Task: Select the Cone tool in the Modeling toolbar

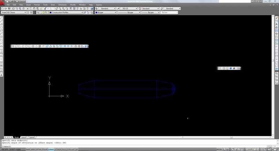Action: (23, 46)
